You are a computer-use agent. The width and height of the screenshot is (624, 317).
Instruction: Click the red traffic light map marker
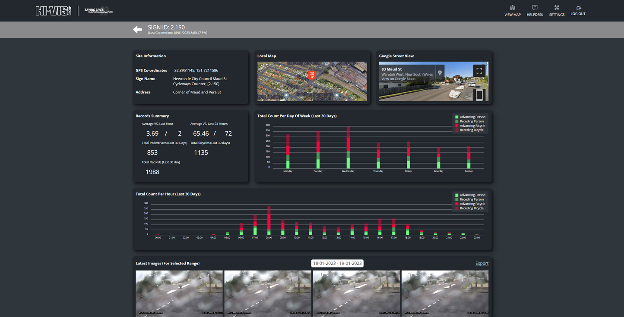coord(312,75)
